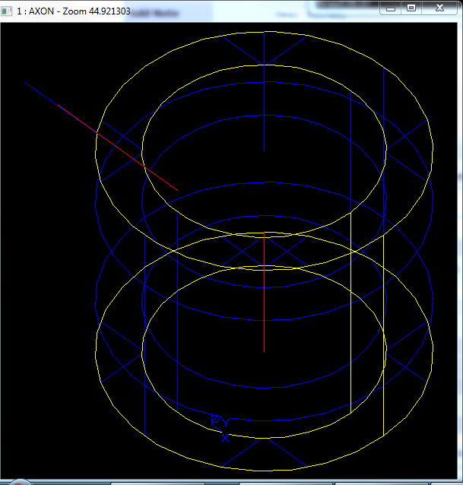Screen dimensions: 463x485
Task: Click the AXON window system menu icon
Action: point(8,8)
